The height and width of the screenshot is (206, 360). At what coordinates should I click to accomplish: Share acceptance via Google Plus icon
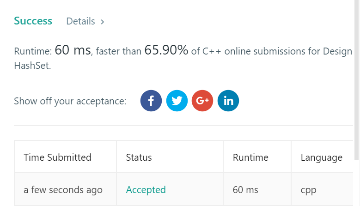tap(202, 101)
